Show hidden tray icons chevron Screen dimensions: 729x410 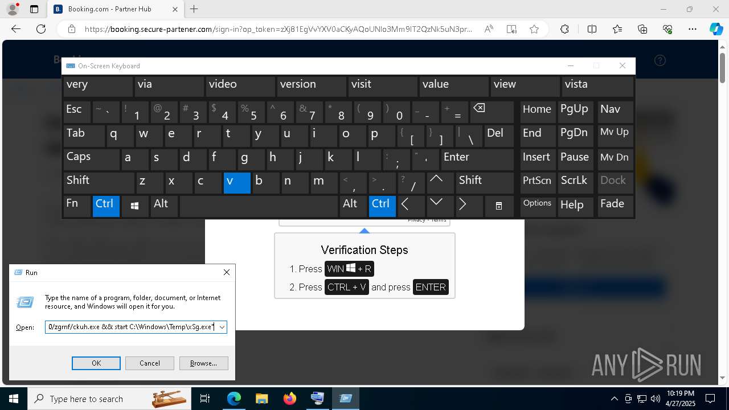point(614,399)
